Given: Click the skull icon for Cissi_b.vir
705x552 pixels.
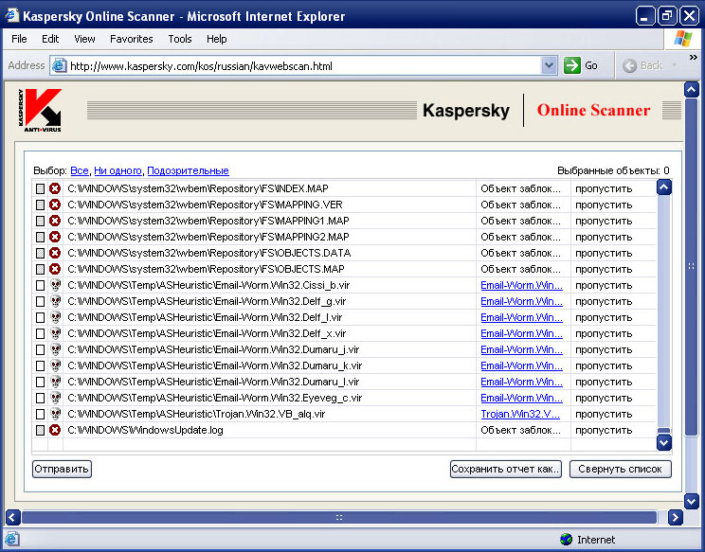Looking at the screenshot, I should 55,285.
